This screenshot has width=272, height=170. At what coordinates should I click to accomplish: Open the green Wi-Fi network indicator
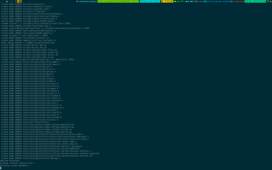(183, 1)
